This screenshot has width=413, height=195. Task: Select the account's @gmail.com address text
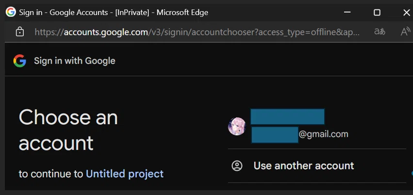coord(323,134)
